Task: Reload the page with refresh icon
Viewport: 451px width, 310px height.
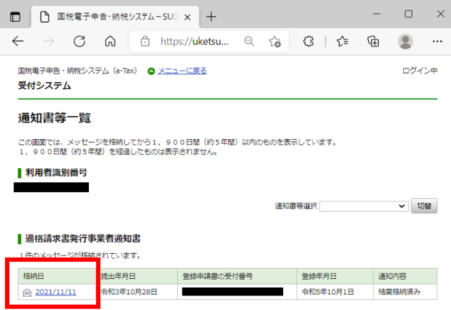Action: coord(80,41)
